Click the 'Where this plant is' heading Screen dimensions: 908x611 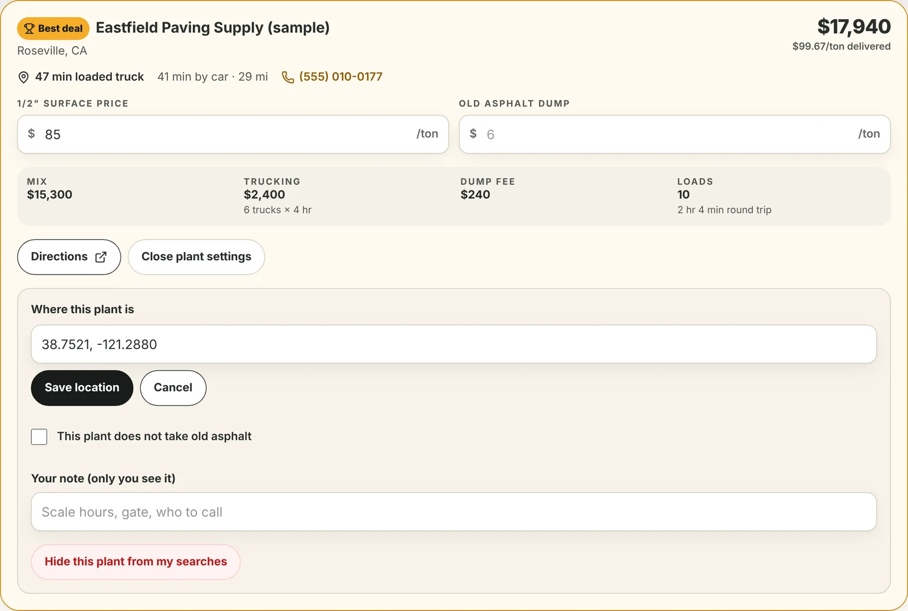(83, 309)
